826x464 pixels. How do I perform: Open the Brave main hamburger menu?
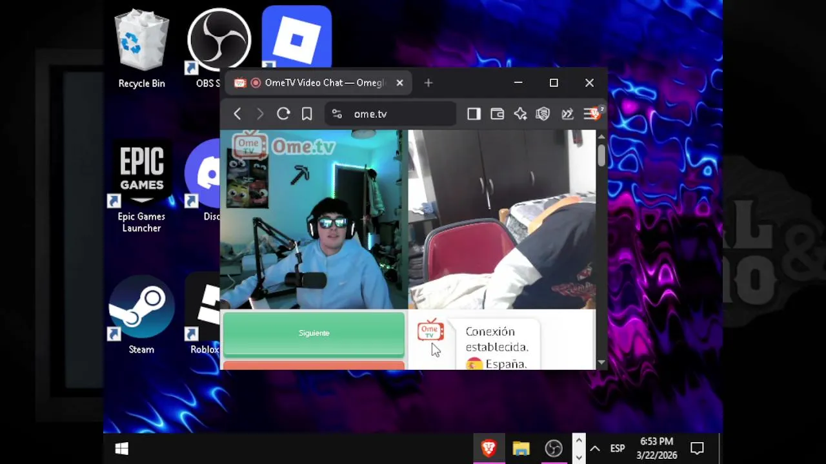(592, 114)
